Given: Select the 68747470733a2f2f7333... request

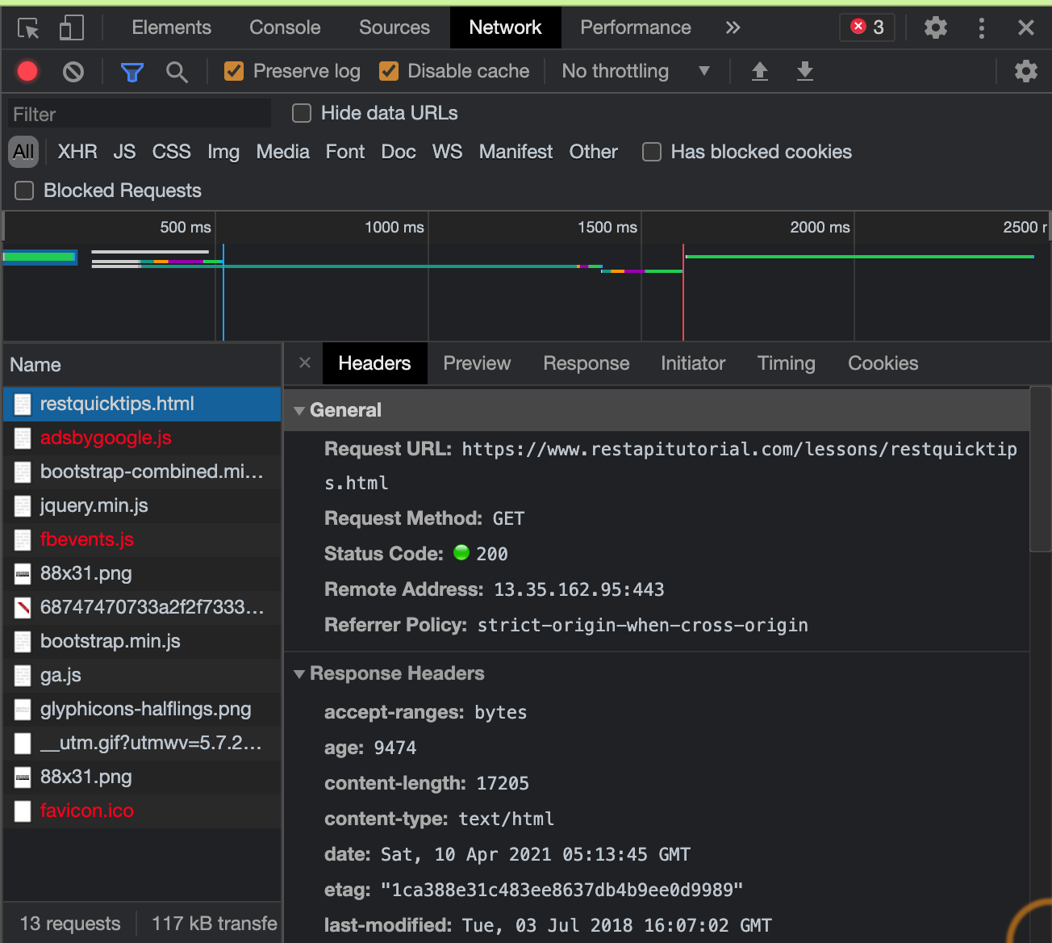Looking at the screenshot, I should click(x=142, y=607).
